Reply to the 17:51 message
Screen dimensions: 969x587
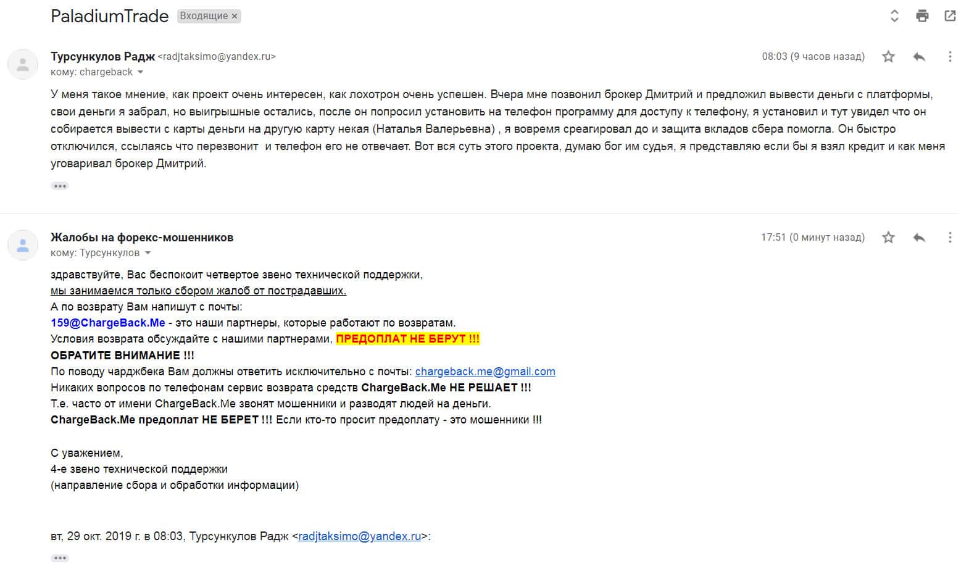coord(919,237)
